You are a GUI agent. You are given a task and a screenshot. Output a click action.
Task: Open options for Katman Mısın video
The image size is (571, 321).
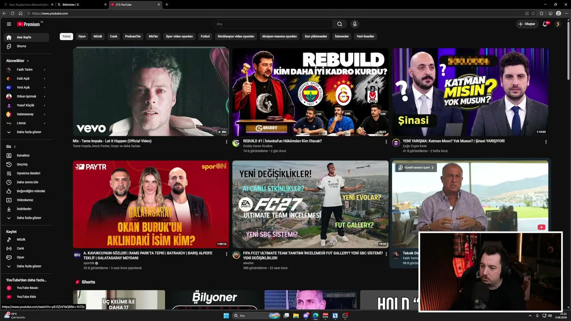(x=546, y=142)
